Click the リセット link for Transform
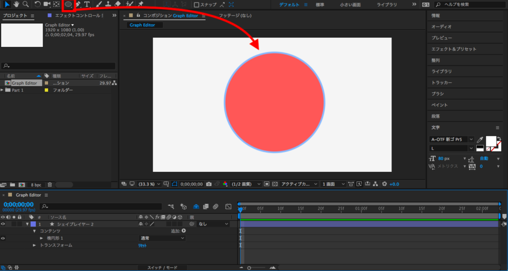Image resolution: width=508 pixels, height=271 pixels. click(x=143, y=245)
